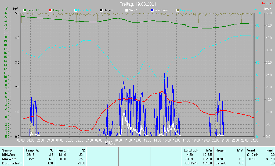
Task: Click the wind max time '10:30'
Action: pyautogui.click(x=252, y=159)
